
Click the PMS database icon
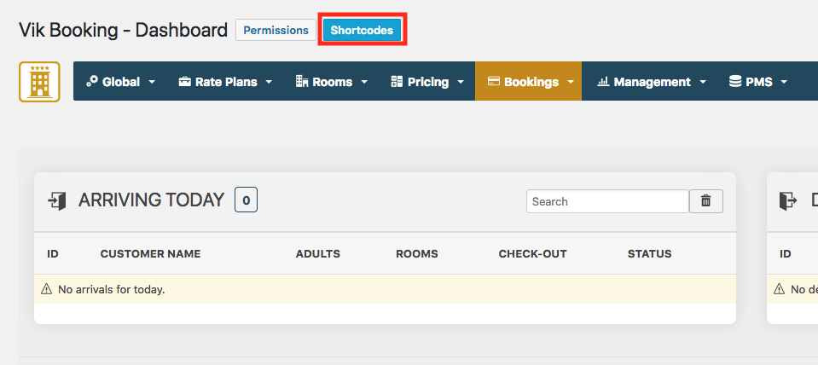tap(735, 81)
